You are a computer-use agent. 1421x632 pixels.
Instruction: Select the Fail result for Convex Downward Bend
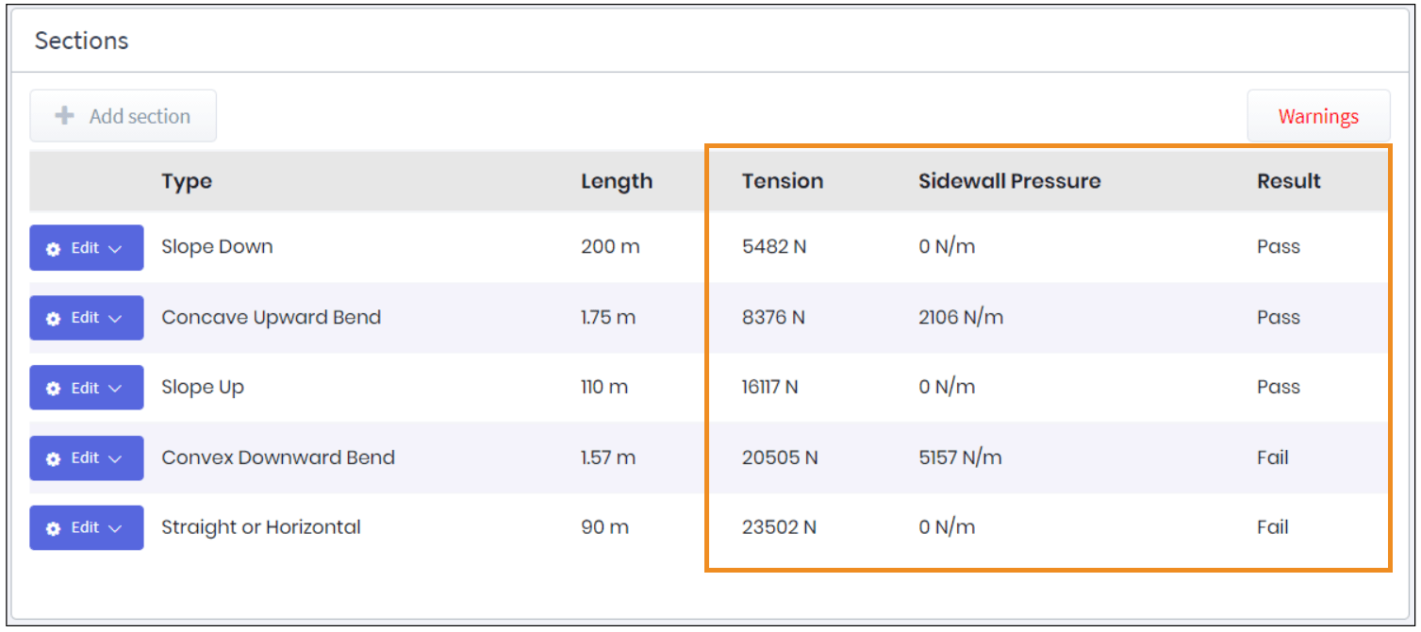click(x=1272, y=457)
